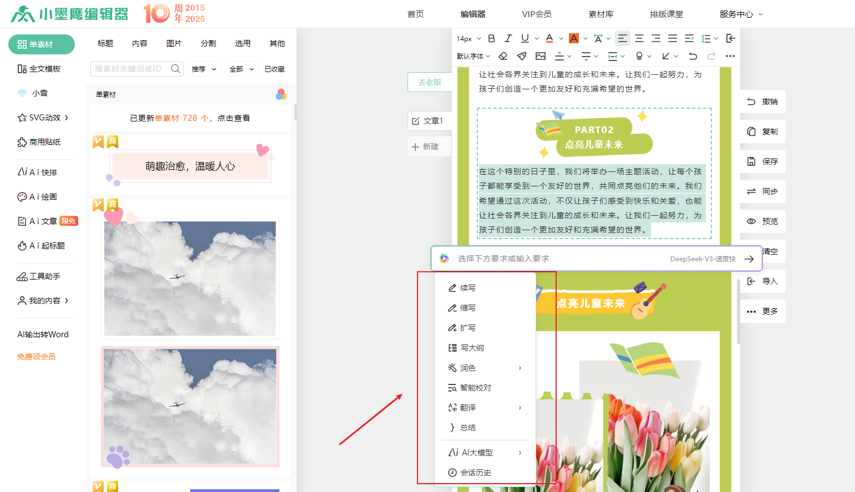Open the 默认字体 font family dropdown
Image resolution: width=855 pixels, height=492 pixels.
tap(474, 56)
